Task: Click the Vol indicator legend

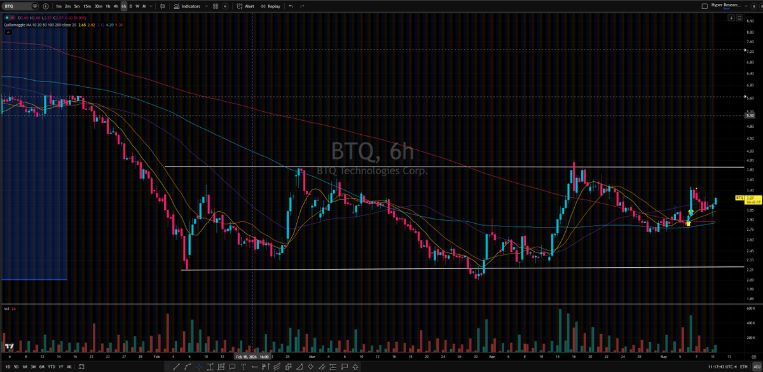Action: (6, 310)
